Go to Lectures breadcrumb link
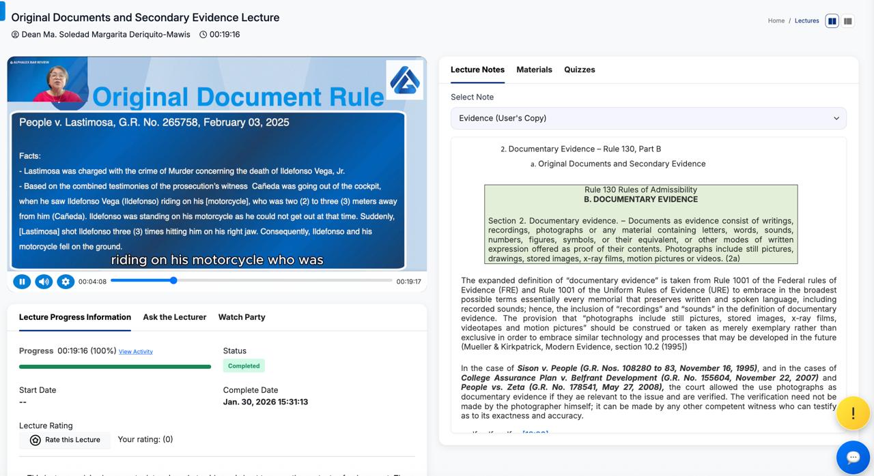The width and height of the screenshot is (874, 476). (x=806, y=21)
